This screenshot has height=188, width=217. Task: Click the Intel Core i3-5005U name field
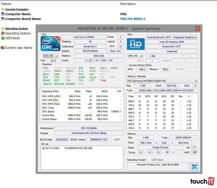[84, 37]
